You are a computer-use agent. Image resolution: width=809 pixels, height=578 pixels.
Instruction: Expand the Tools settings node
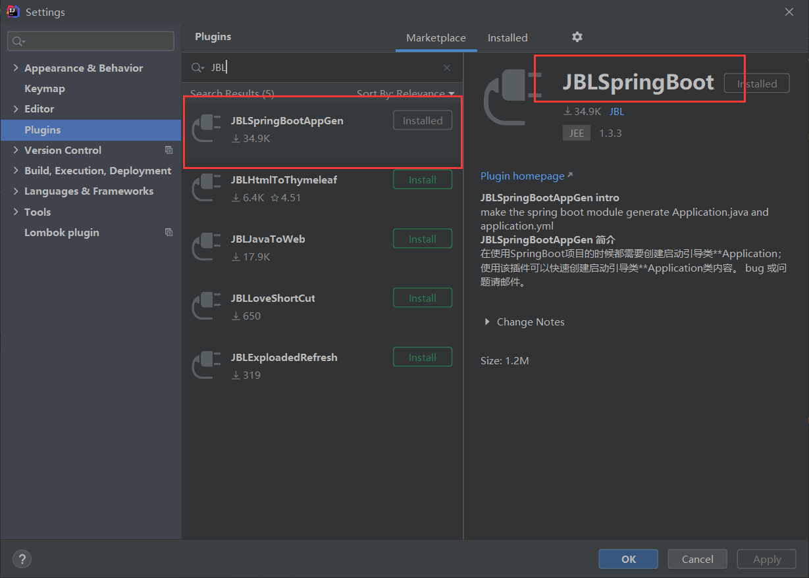pyautogui.click(x=16, y=212)
